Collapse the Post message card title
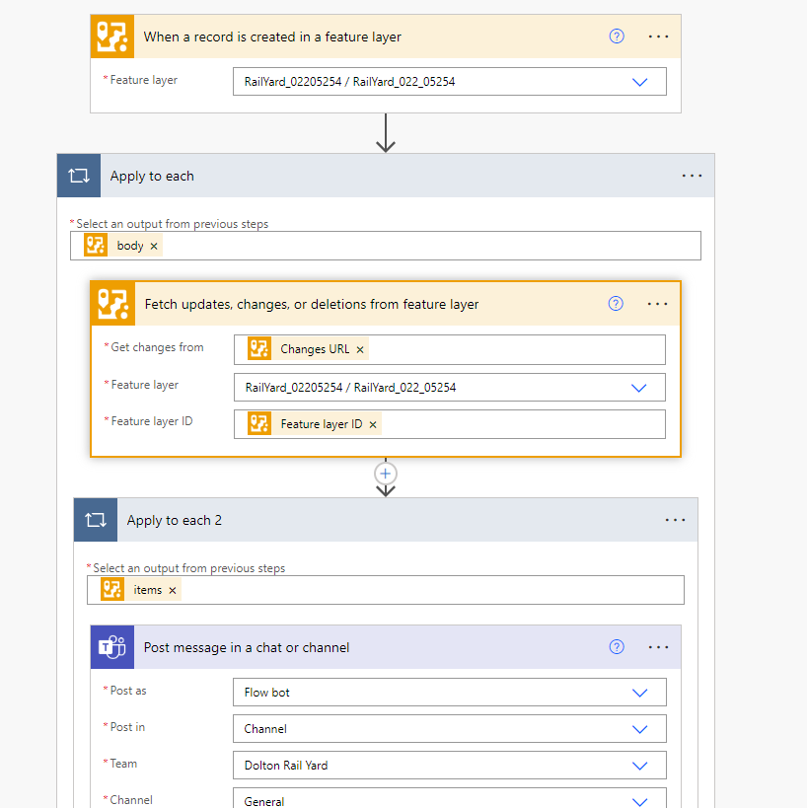Screen dimensions: 807x808 coord(247,648)
